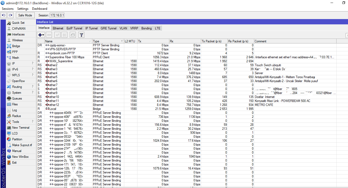Open Queues from the sidebar
348x188 pixels.
point(17,99)
